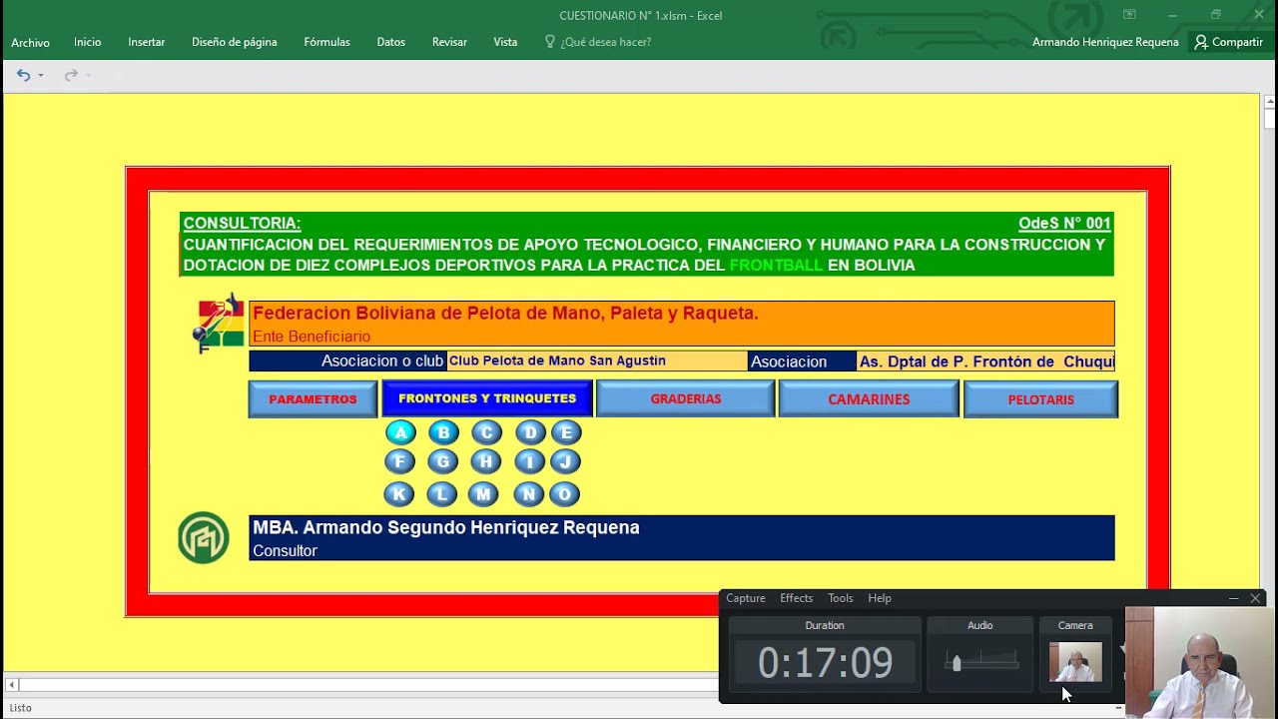Click the FRONTONES Y TRINQUETES button
The image size is (1278, 719).
[487, 398]
